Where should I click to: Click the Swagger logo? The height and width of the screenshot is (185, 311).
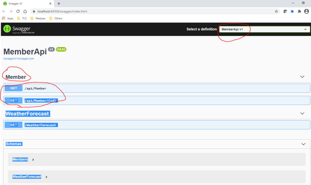19,29
